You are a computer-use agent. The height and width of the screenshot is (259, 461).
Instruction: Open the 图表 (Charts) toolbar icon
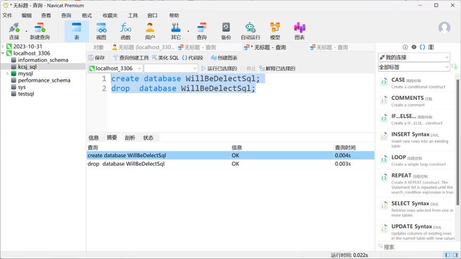pos(300,31)
